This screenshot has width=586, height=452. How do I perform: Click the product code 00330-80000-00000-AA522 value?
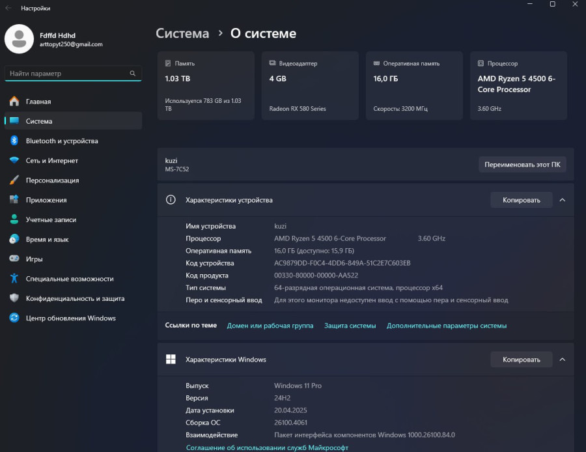click(x=316, y=275)
